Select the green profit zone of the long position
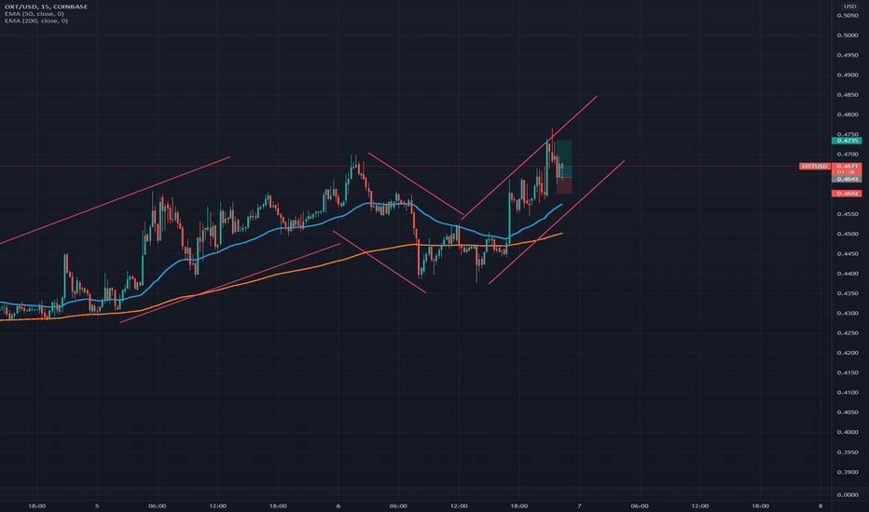Viewport: 869px width, 512px height. click(564, 159)
